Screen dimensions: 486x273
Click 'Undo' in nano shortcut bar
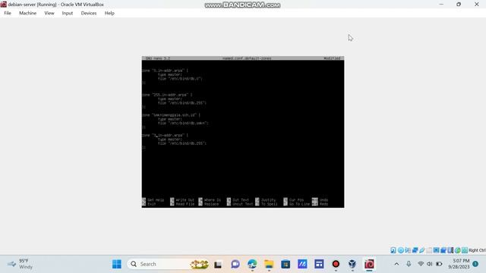323,200
